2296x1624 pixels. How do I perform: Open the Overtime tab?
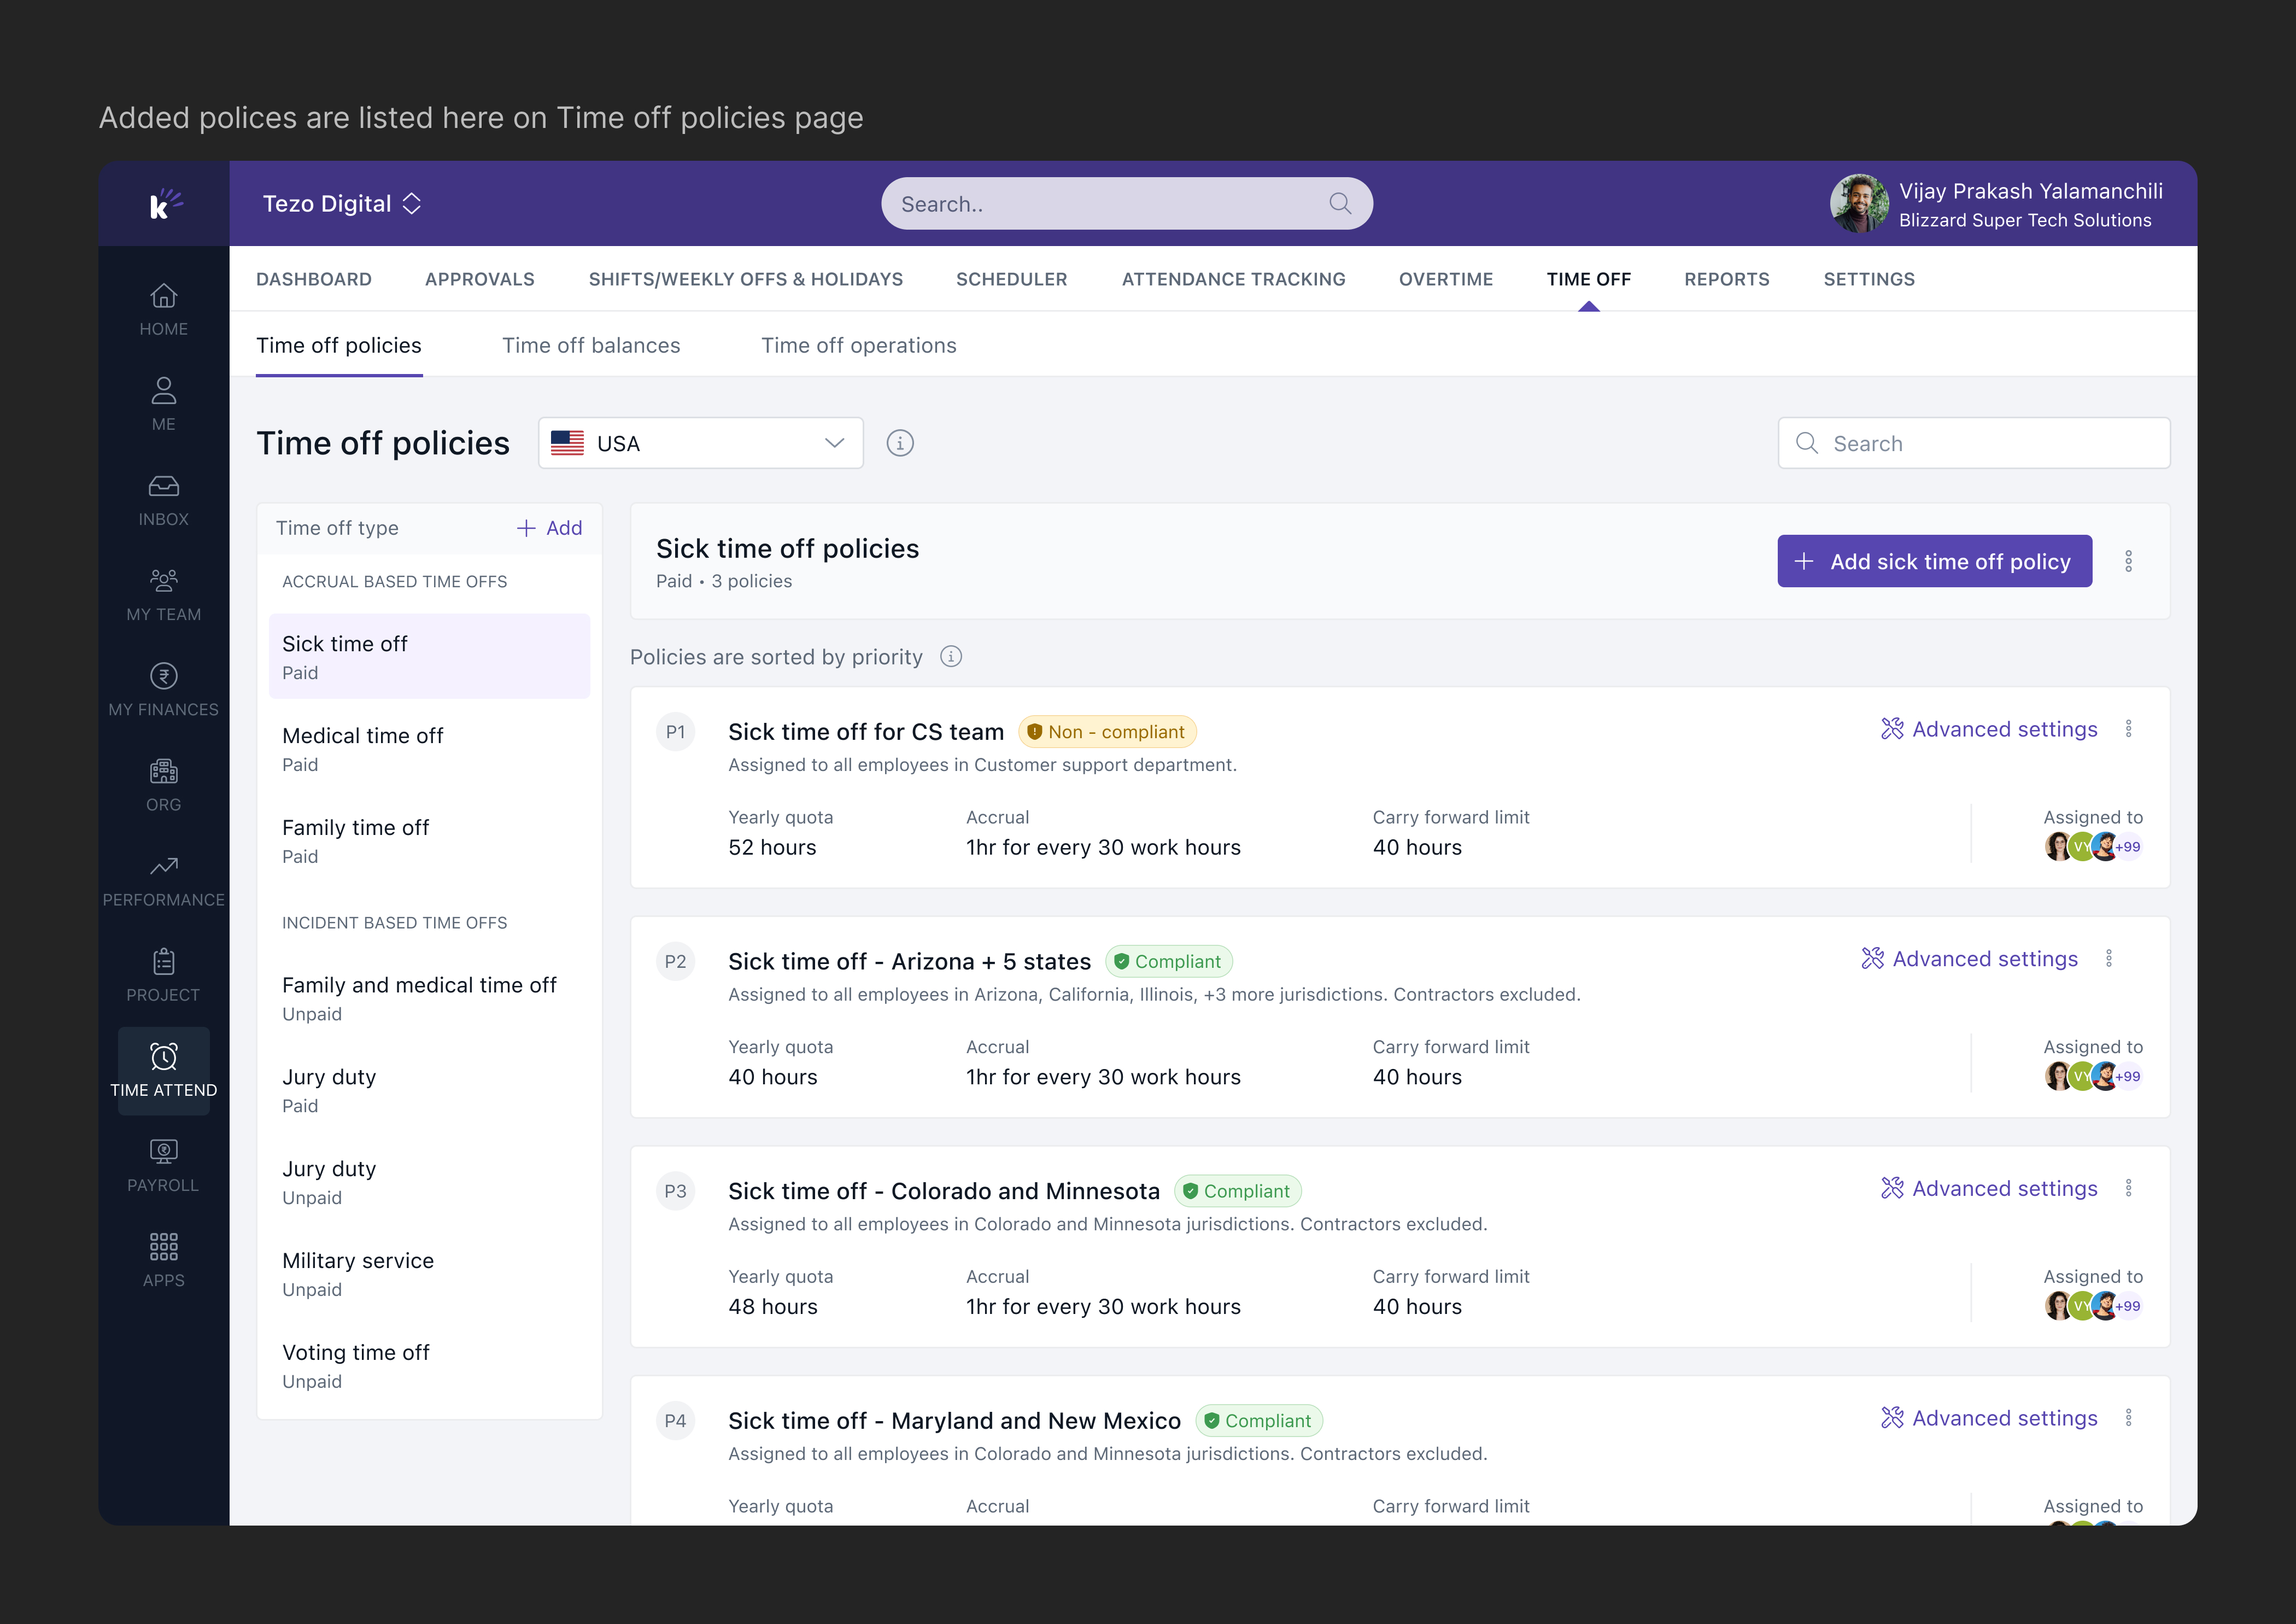tap(1446, 279)
